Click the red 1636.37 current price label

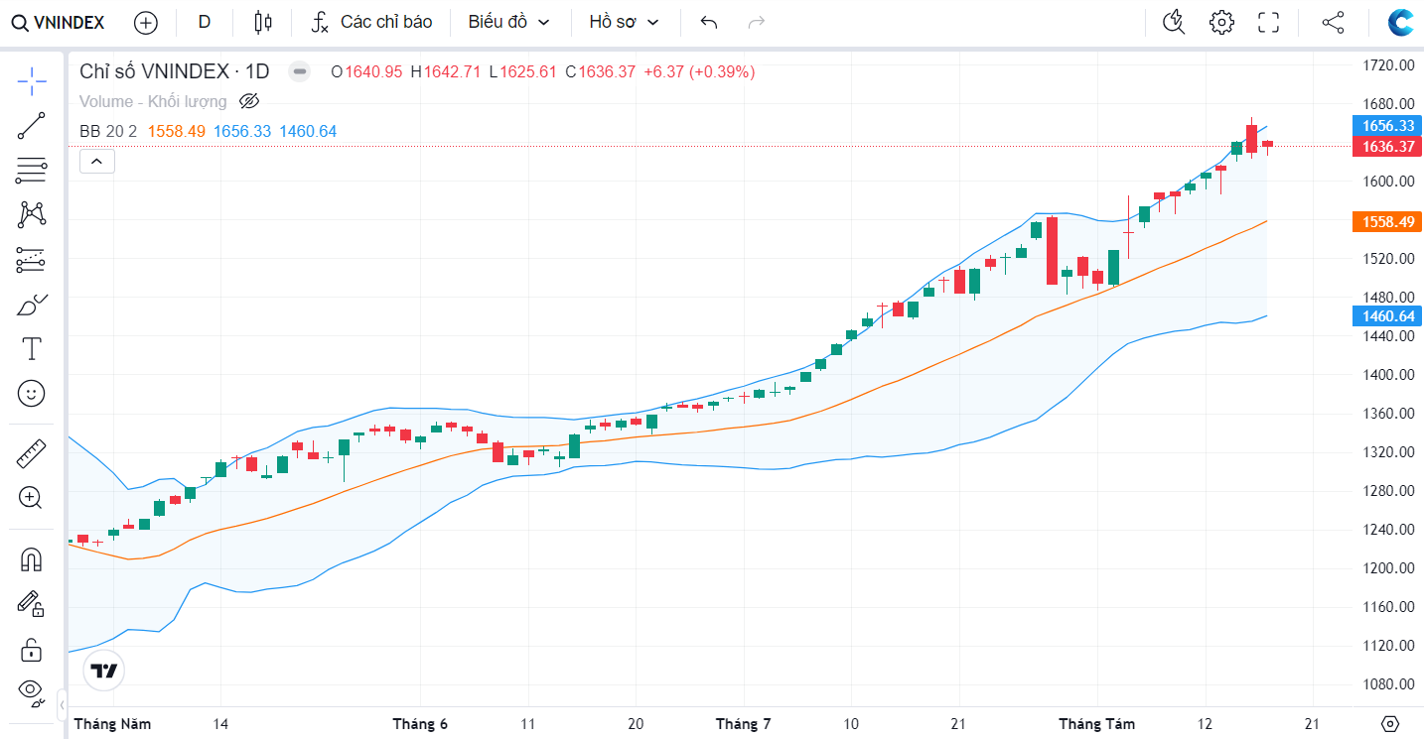tap(1387, 147)
